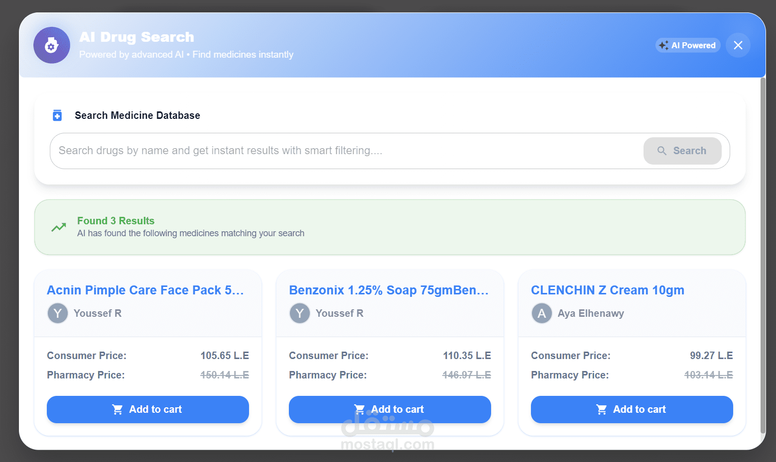Open Acnin Pimple Care Face Pack title
Screen dimensions: 776x462
tap(145, 290)
